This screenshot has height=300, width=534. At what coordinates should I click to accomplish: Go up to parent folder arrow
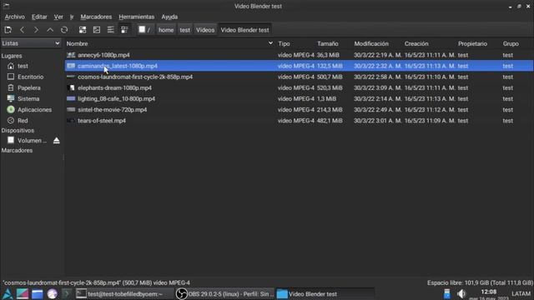click(x=50, y=30)
